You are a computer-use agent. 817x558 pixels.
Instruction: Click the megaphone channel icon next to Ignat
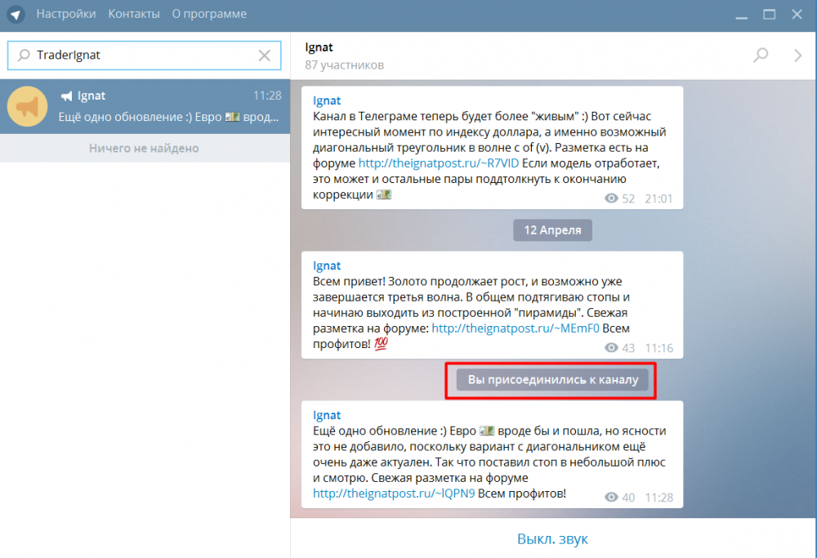click(x=66, y=96)
